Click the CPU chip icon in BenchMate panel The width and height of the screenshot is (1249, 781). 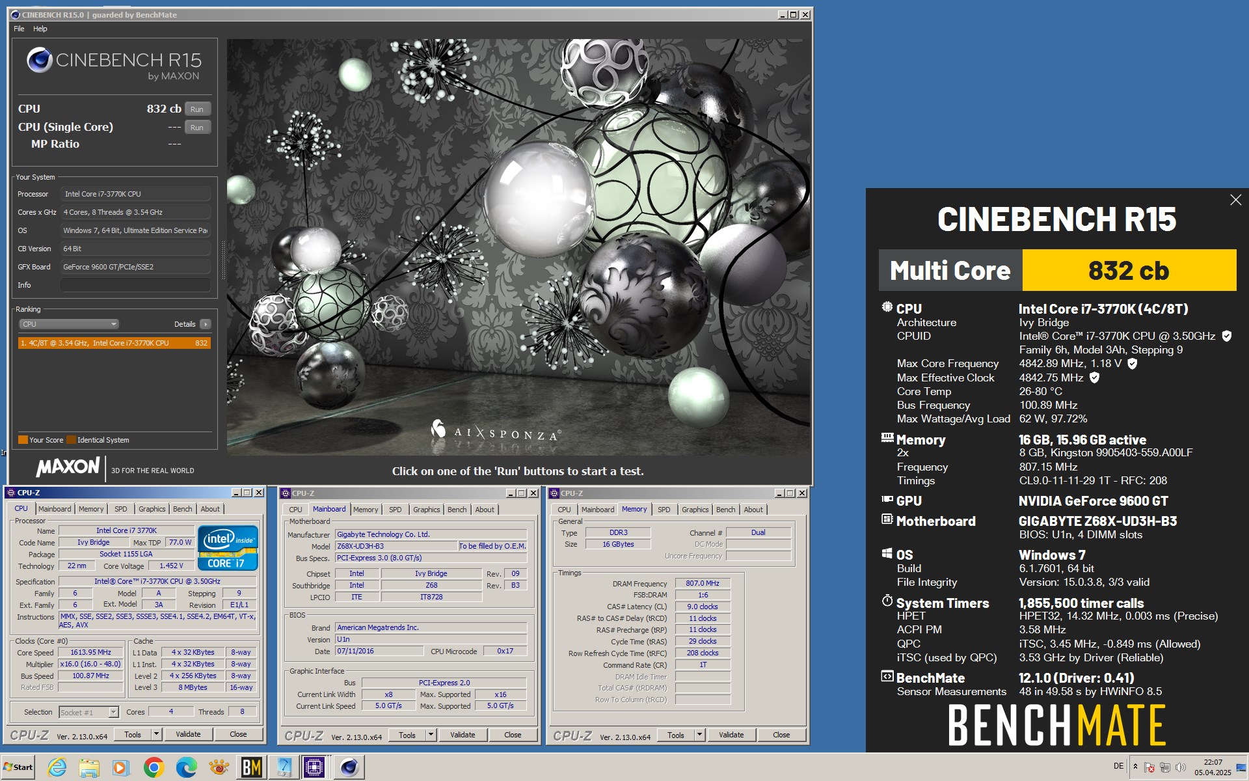pyautogui.click(x=887, y=307)
